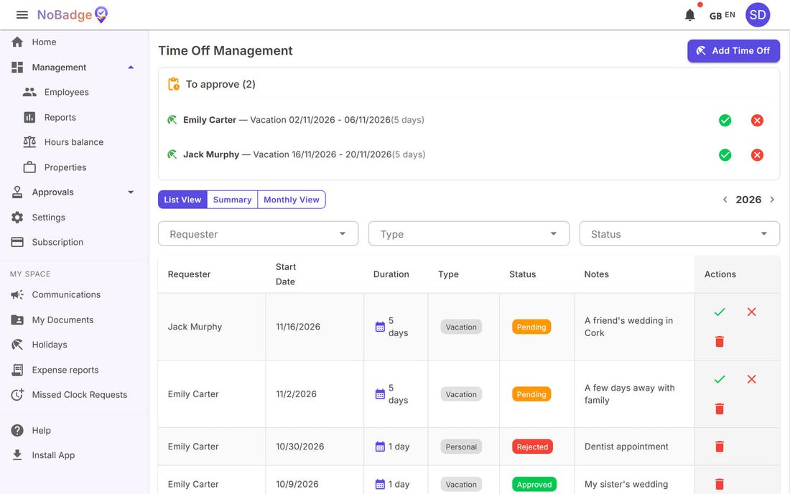Screen dimensions: 790x494
Task: Open the Status filter dropdown
Action: pos(679,233)
